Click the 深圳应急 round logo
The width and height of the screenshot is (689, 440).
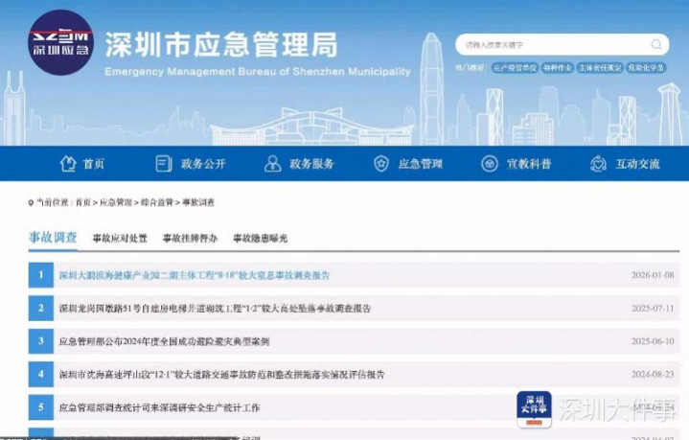click(x=60, y=42)
